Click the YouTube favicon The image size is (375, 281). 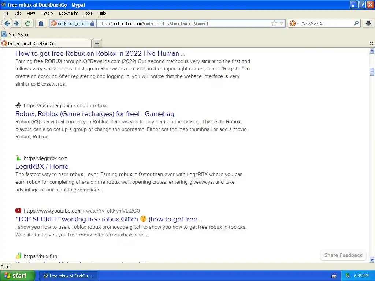(x=18, y=210)
